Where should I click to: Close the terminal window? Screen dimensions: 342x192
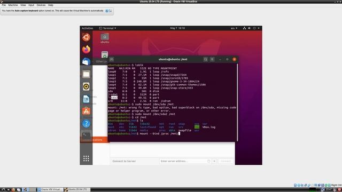[234, 59]
